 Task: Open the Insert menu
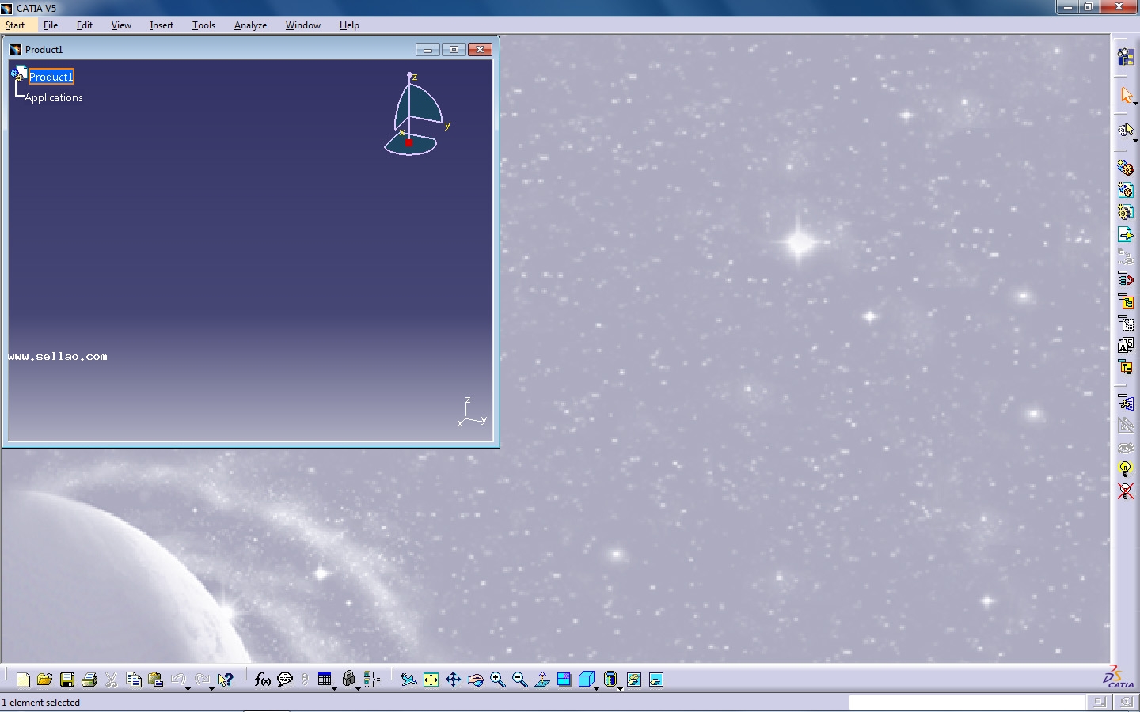click(161, 25)
